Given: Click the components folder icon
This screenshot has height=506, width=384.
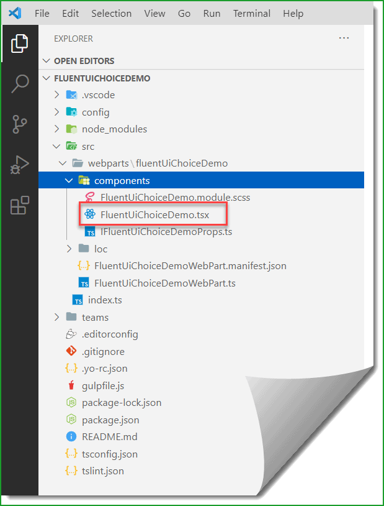Looking at the screenshot, I should click(84, 180).
